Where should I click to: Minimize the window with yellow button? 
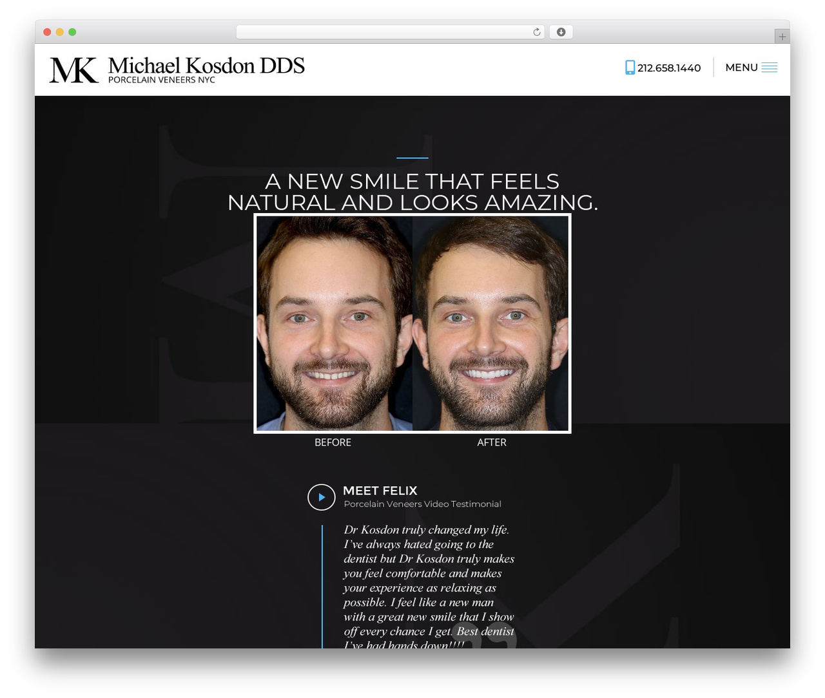pyautogui.click(x=60, y=32)
